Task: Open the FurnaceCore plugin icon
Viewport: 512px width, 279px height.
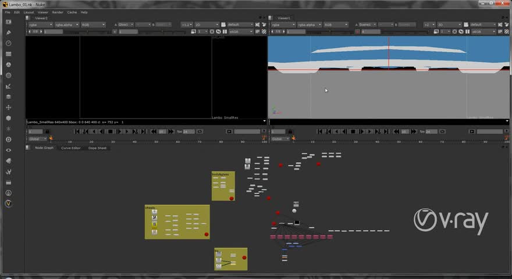Action: (9, 193)
